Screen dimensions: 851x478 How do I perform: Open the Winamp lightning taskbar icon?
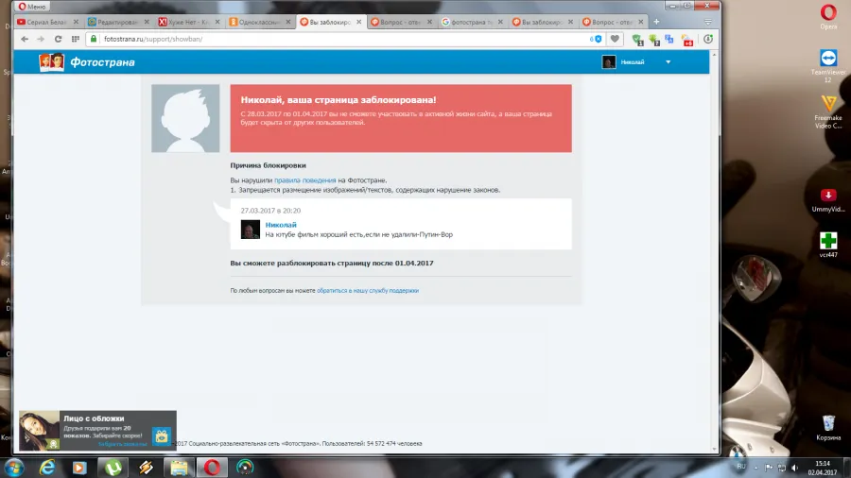point(146,468)
